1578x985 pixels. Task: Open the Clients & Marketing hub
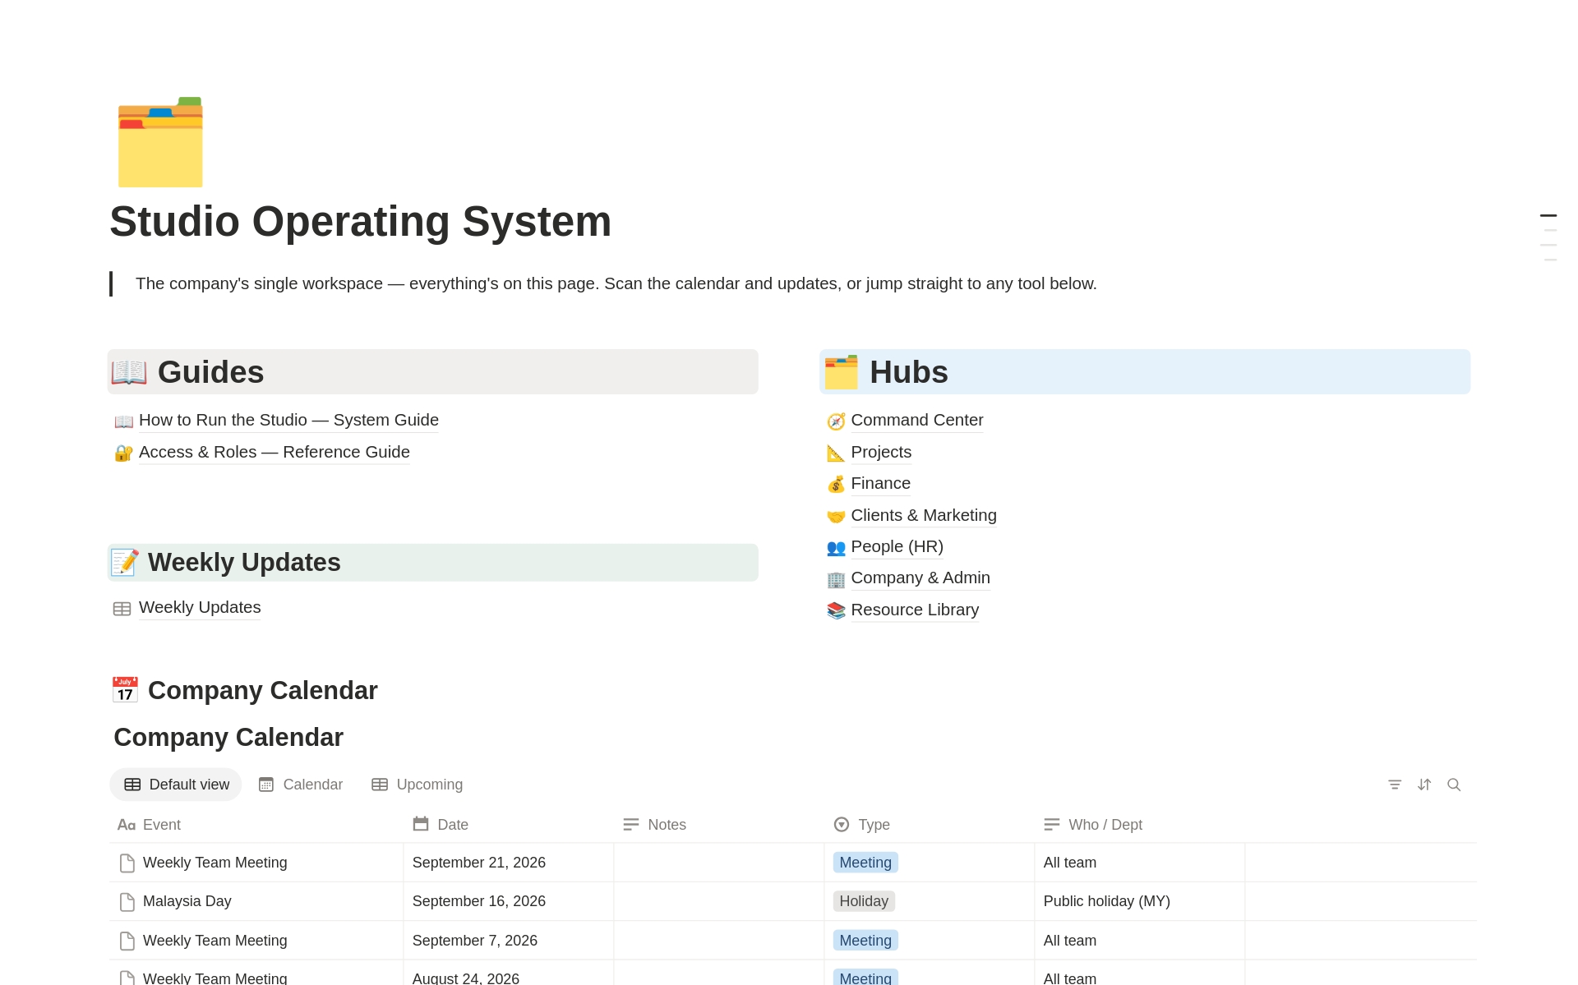pos(924,515)
